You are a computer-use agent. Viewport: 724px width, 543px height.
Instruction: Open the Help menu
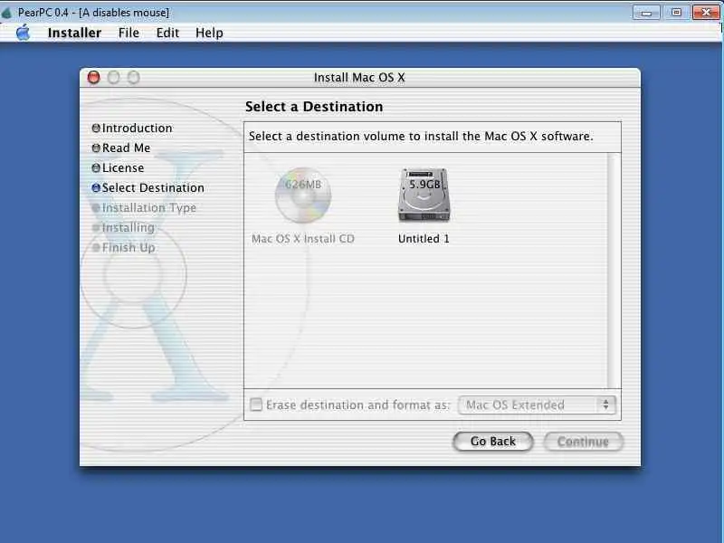(x=209, y=33)
